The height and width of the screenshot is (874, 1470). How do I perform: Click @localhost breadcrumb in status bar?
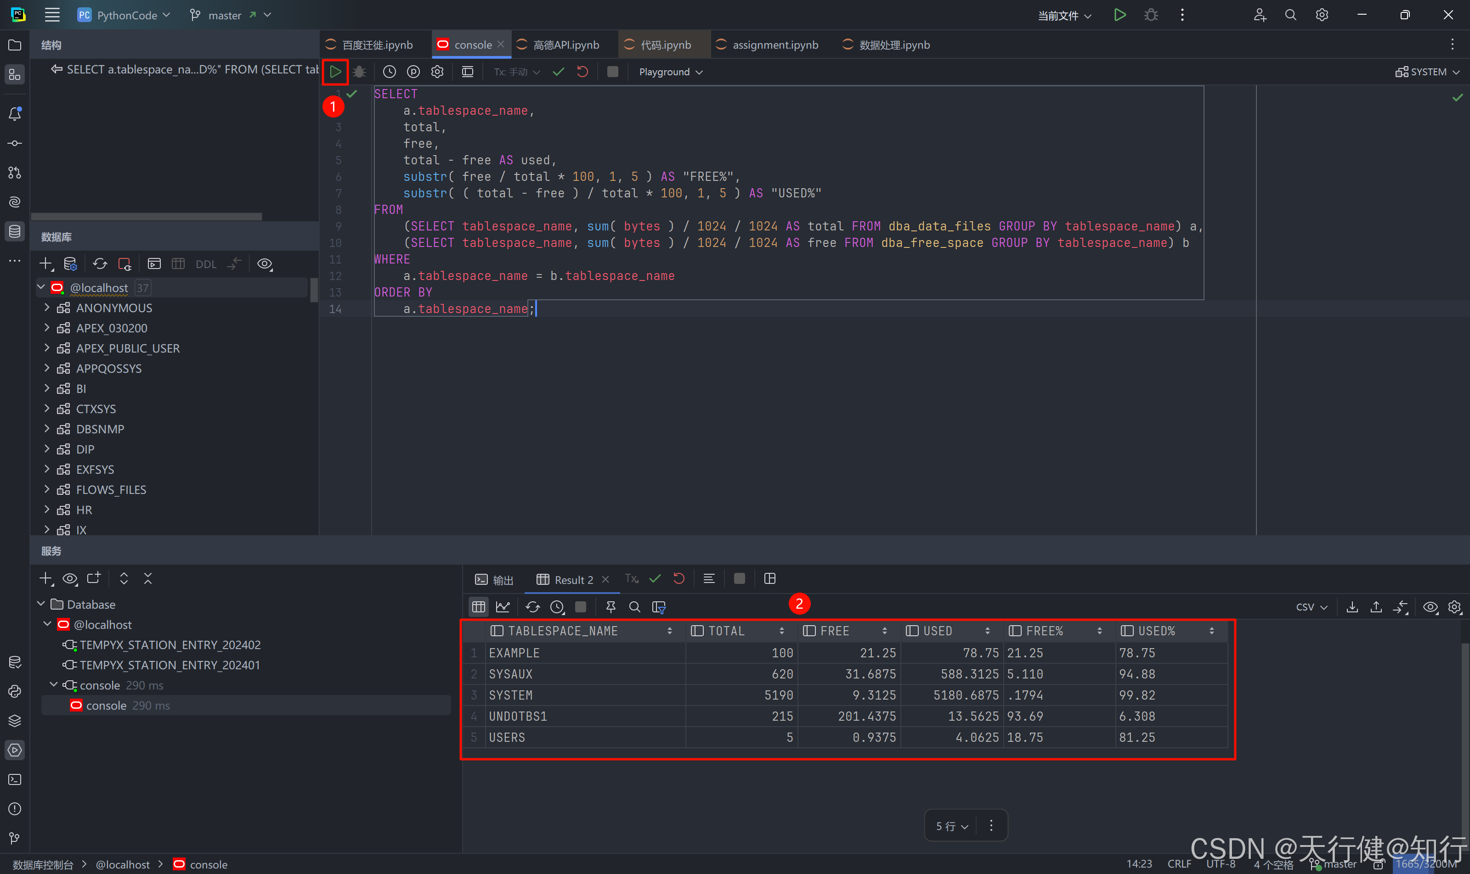pos(123,864)
